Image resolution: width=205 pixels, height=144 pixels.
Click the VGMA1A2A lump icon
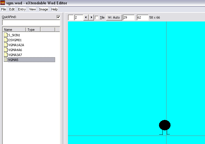click(x=6, y=45)
